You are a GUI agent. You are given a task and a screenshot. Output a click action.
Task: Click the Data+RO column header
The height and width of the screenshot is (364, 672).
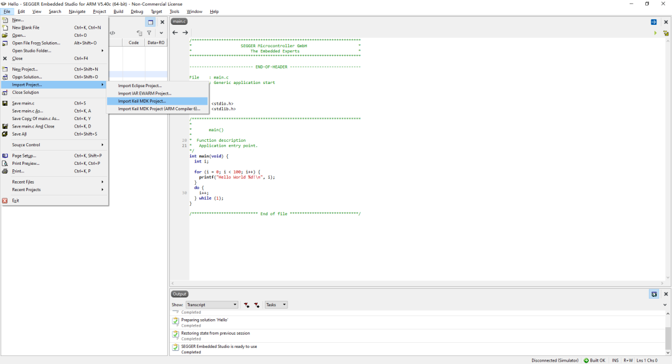coord(156,42)
